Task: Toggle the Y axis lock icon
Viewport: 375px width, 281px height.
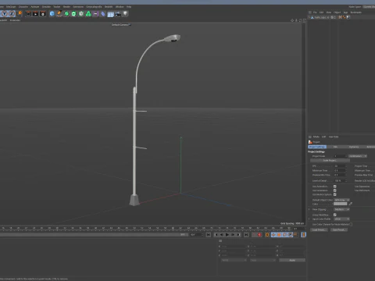Action: pyautogui.click(x=5, y=13)
